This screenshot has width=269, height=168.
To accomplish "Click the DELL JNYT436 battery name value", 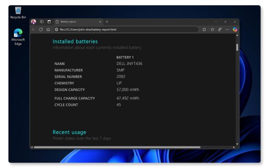I will tap(130, 64).
